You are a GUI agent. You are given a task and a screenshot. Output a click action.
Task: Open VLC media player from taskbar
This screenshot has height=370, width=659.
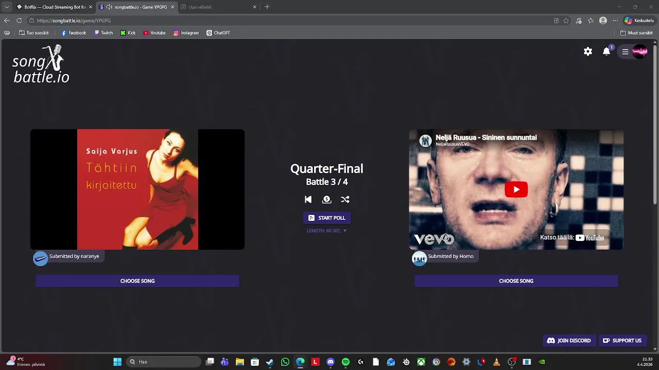[x=496, y=362]
